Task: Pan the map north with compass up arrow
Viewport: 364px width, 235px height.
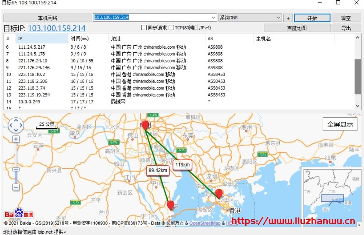Action: click(x=16, y=121)
